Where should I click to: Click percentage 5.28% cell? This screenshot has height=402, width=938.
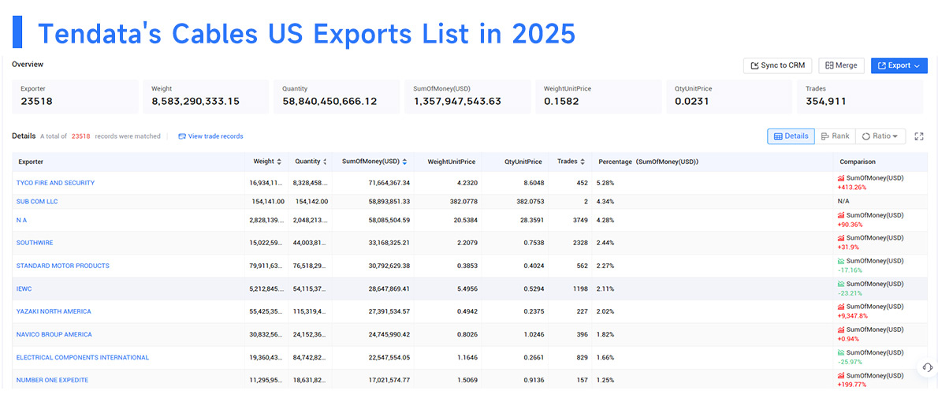point(605,183)
